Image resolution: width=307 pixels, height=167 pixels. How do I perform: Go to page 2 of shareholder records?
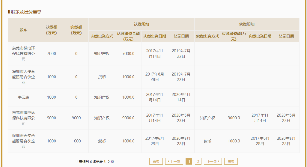[x=198, y=161]
